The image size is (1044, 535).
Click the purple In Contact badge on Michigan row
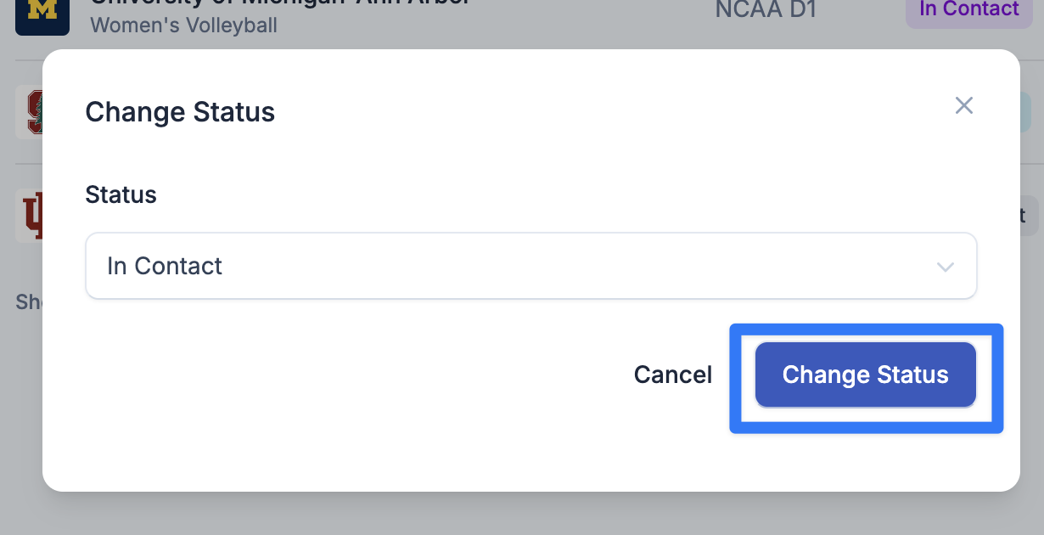coord(968,11)
